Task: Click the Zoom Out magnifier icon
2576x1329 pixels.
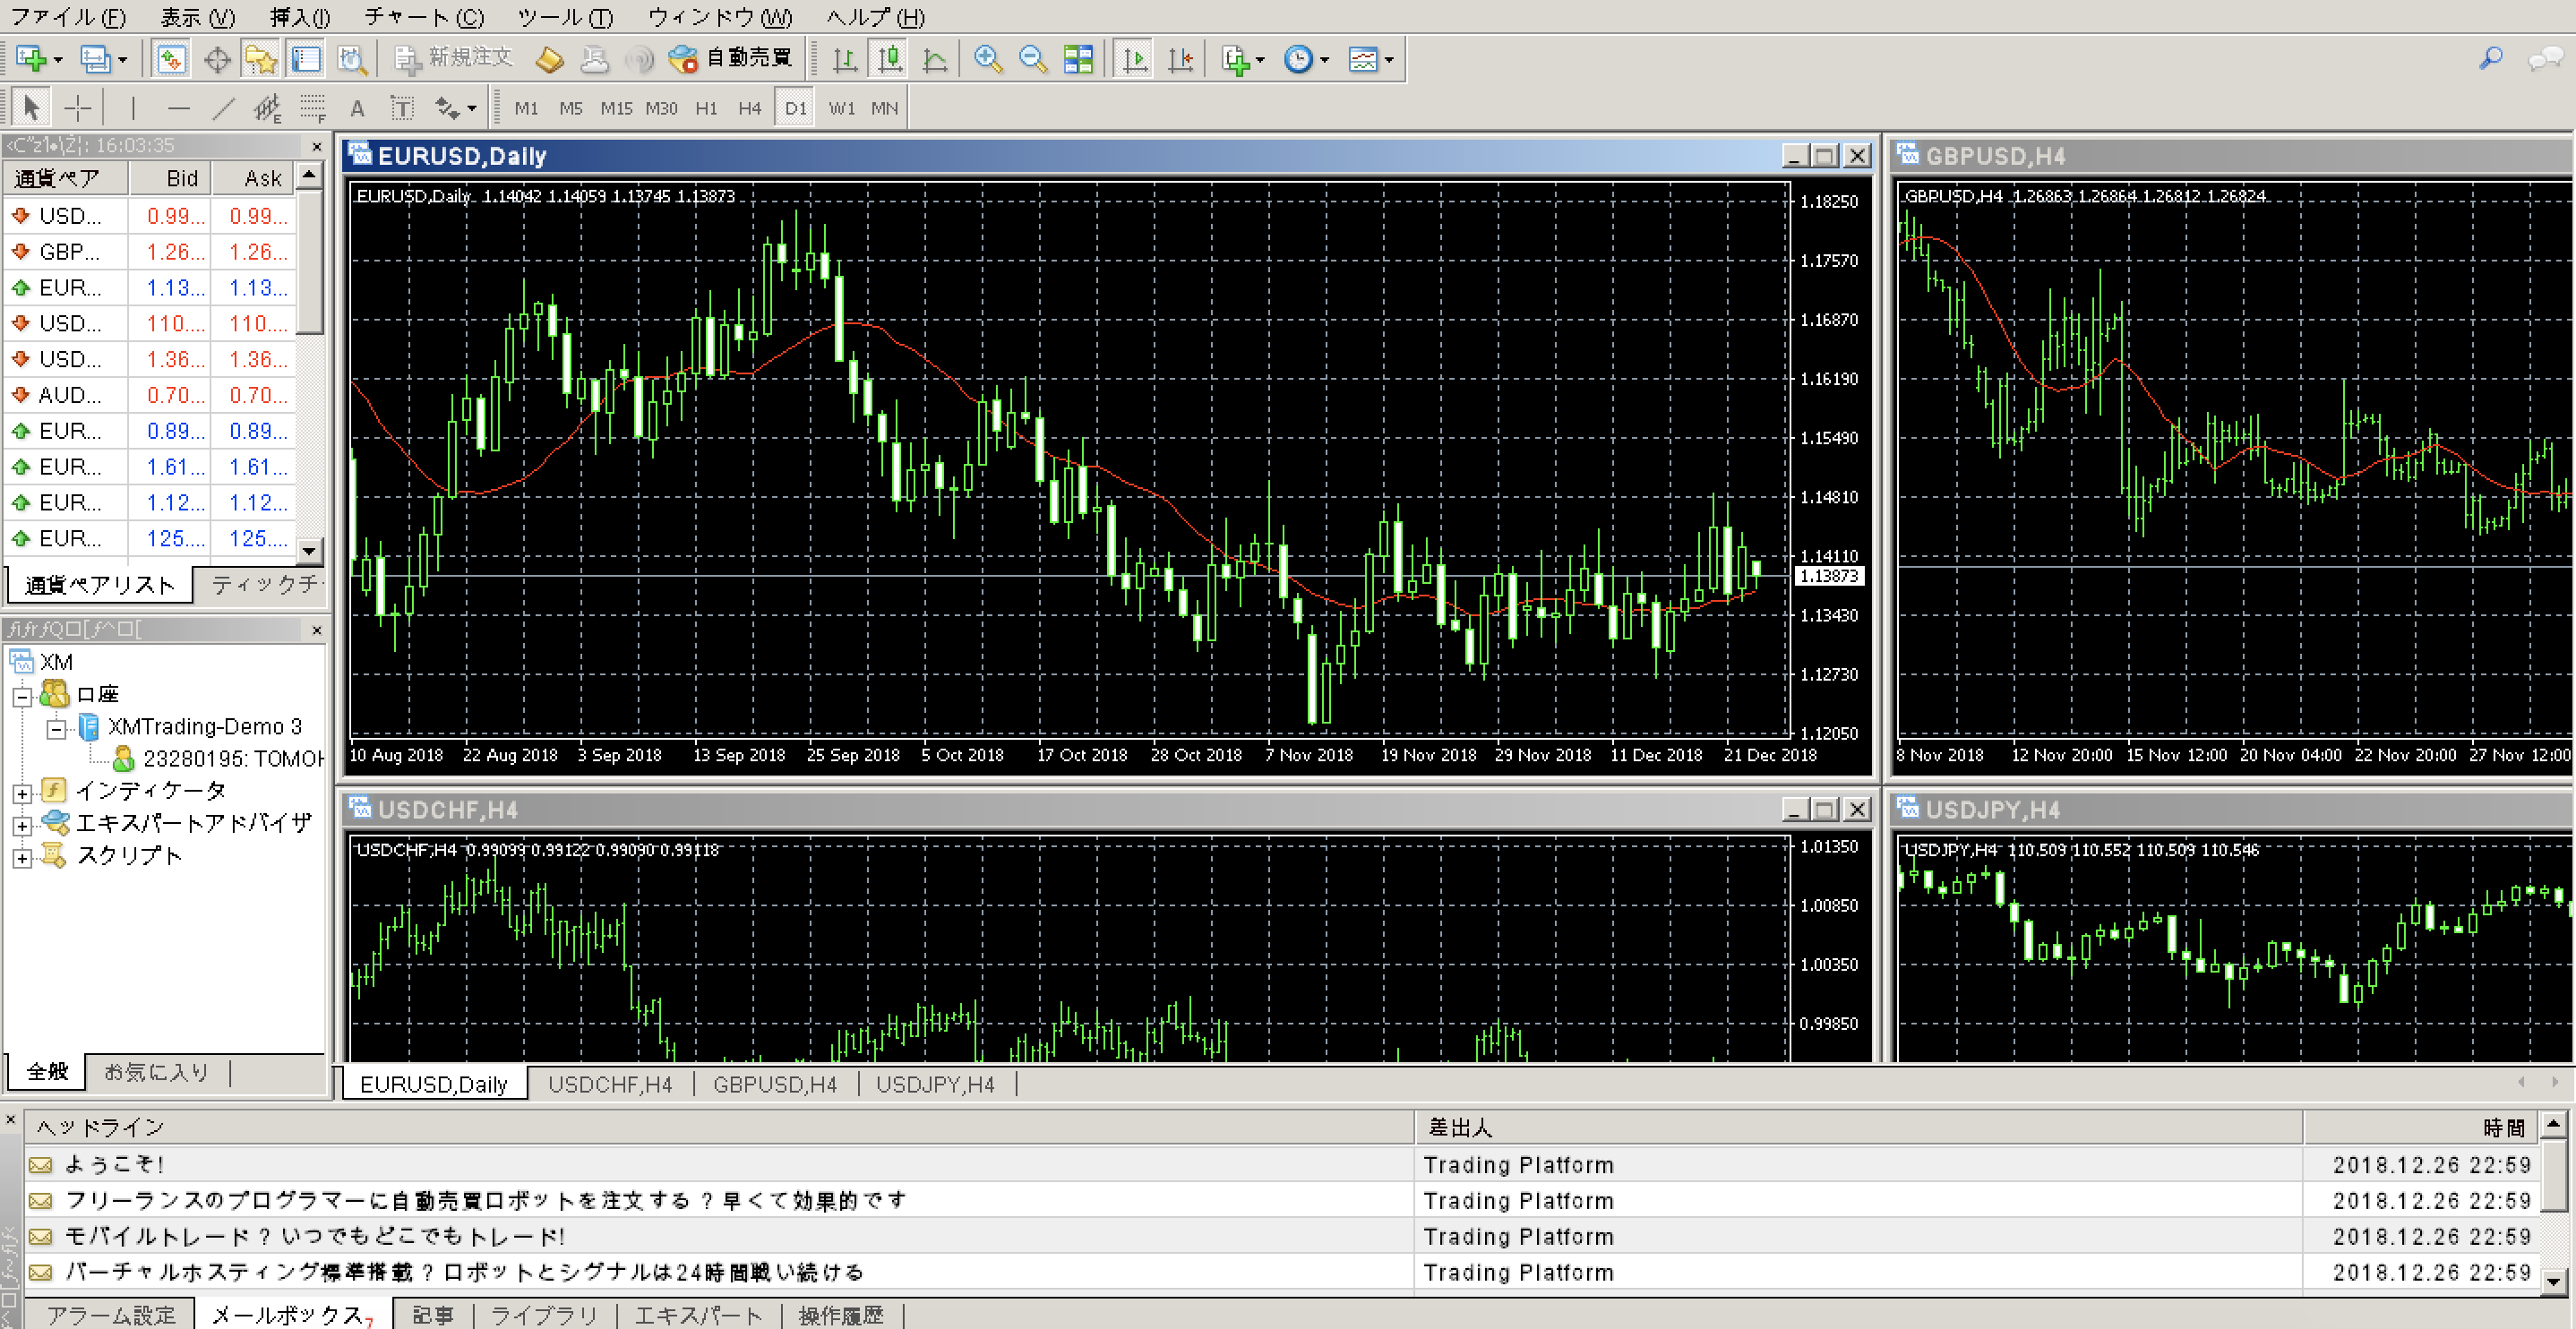Action: tap(1032, 59)
